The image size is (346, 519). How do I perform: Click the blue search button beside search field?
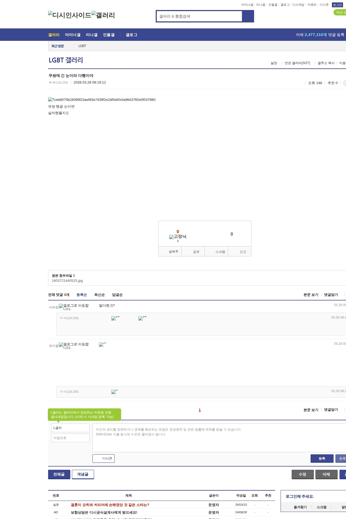pyautogui.click(x=248, y=16)
